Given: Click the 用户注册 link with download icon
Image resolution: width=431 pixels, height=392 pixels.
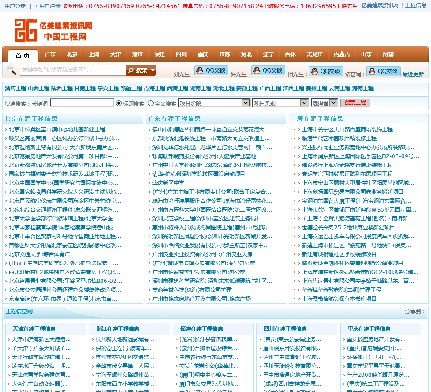Looking at the screenshot, I should coord(47,6).
